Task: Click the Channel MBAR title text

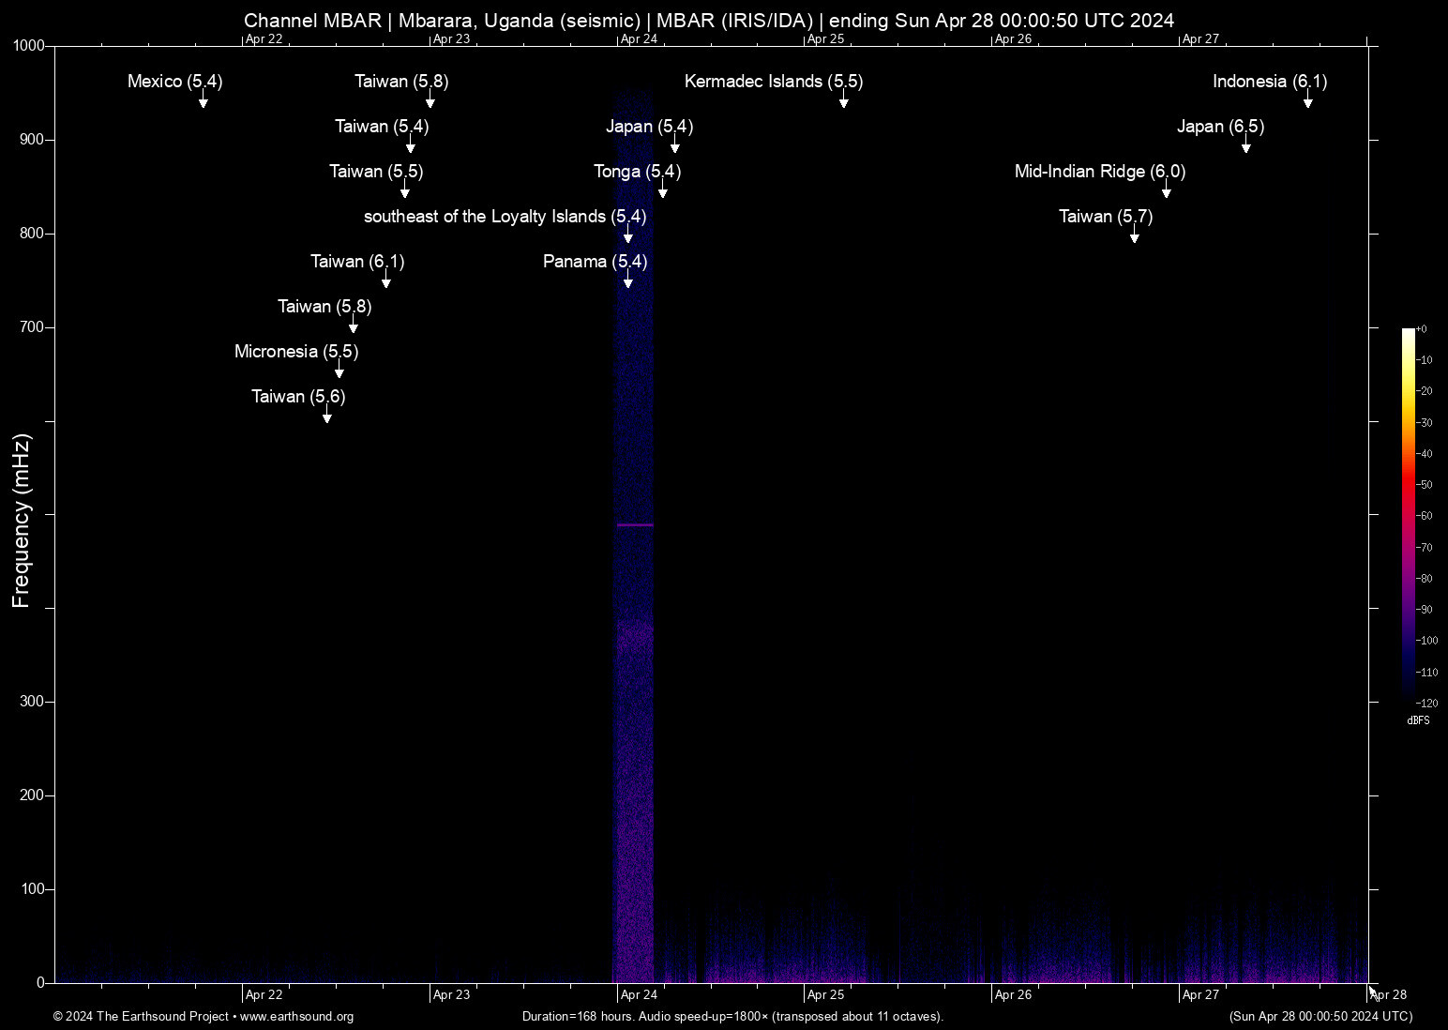Action: coord(708,21)
